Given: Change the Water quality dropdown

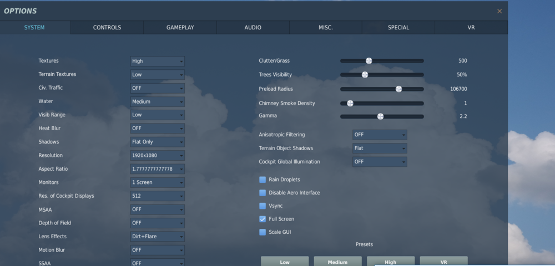Looking at the screenshot, I should pyautogui.click(x=157, y=101).
